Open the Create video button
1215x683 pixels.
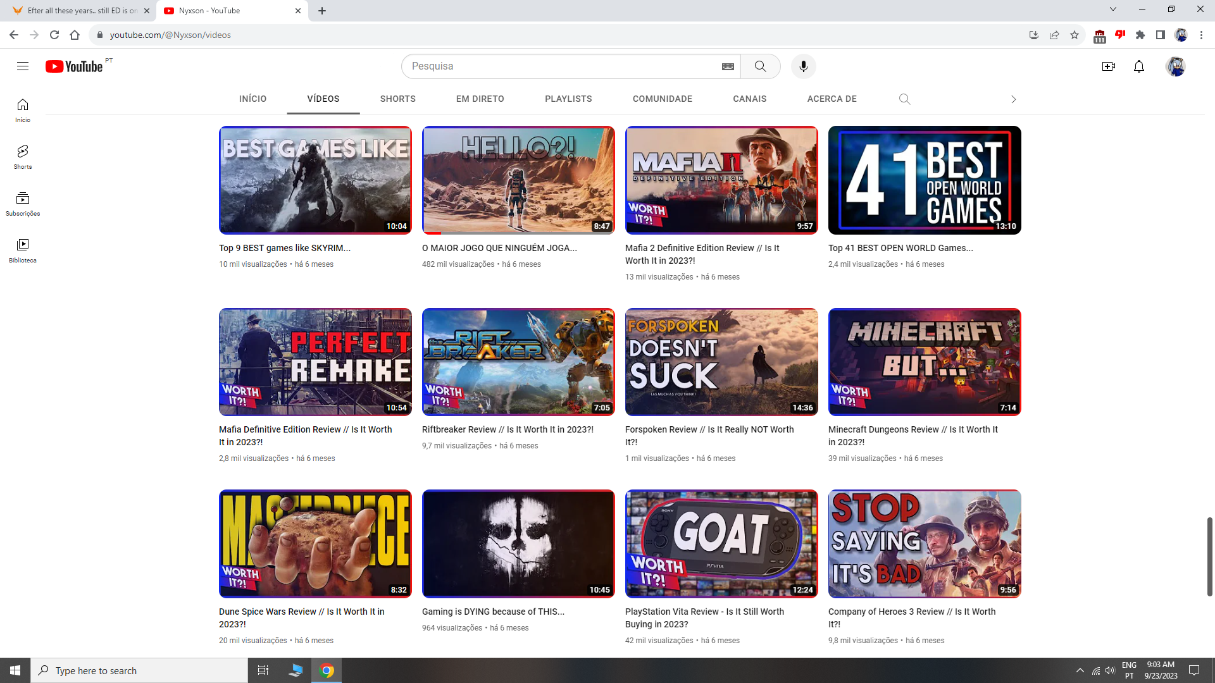point(1109,66)
